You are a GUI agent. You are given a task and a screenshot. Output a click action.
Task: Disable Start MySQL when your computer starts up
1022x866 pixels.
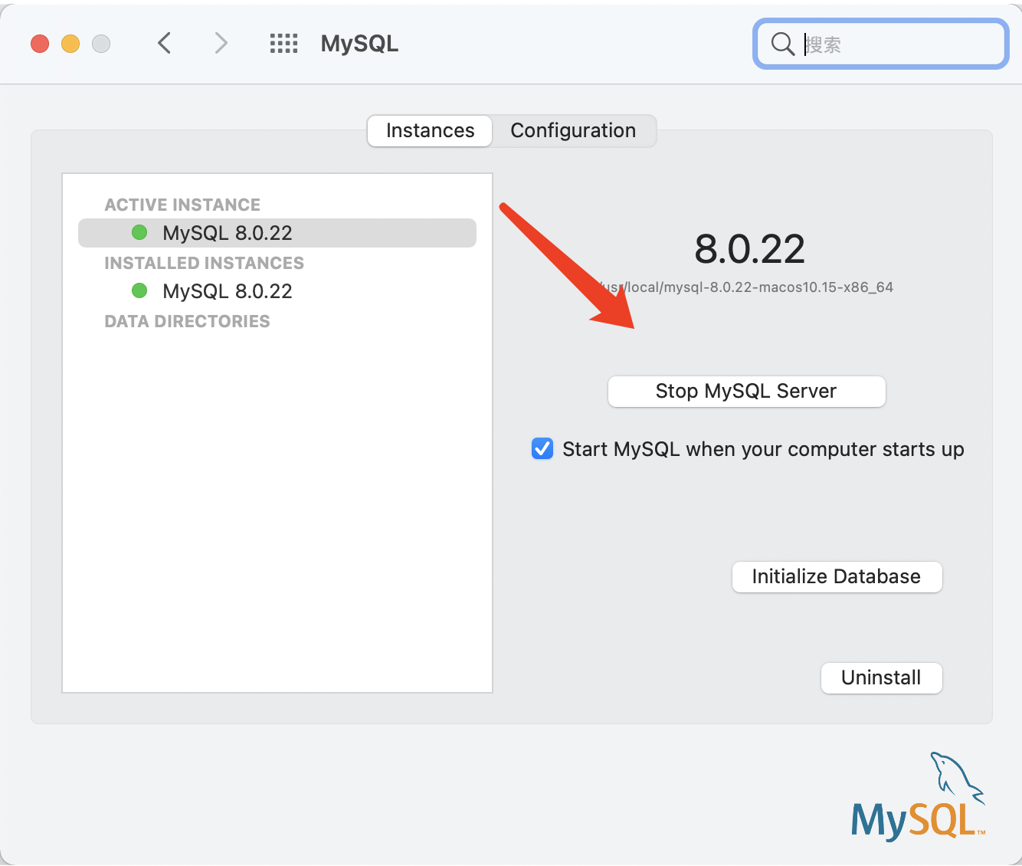542,448
